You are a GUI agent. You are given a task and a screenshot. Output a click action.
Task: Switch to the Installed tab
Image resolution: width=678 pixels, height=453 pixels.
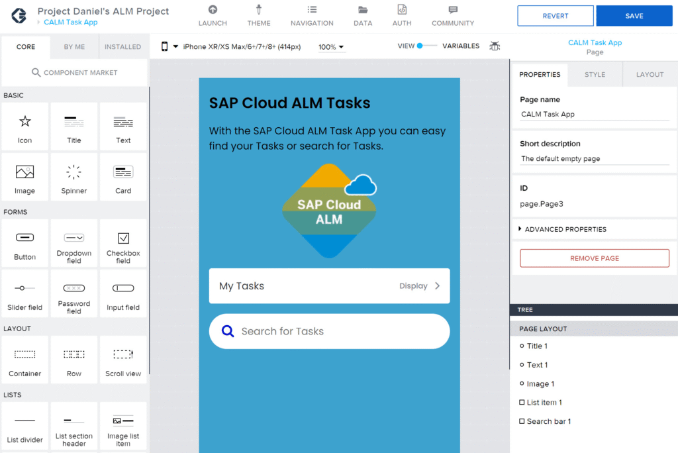122,47
